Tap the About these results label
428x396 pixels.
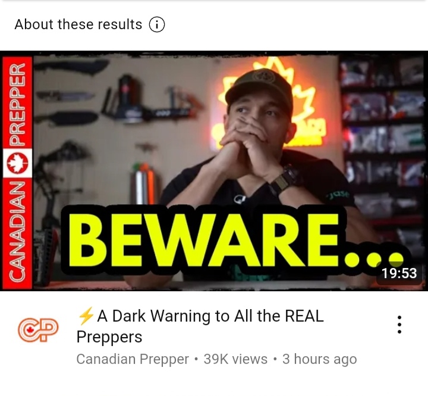point(78,24)
